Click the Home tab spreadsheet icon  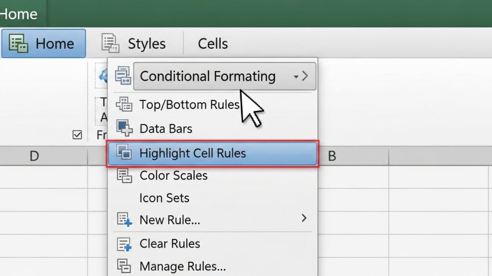click(x=19, y=44)
